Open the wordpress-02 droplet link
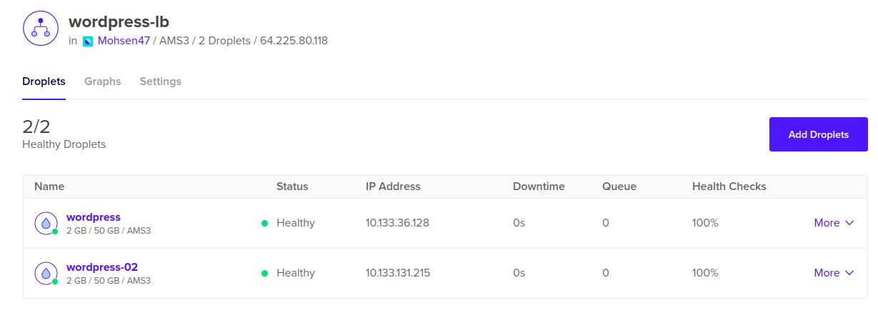878x318 pixels. [x=102, y=267]
